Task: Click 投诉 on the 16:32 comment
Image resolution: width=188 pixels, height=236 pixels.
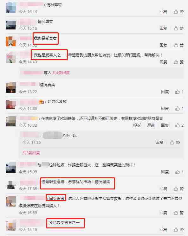Action: click(x=137, y=125)
